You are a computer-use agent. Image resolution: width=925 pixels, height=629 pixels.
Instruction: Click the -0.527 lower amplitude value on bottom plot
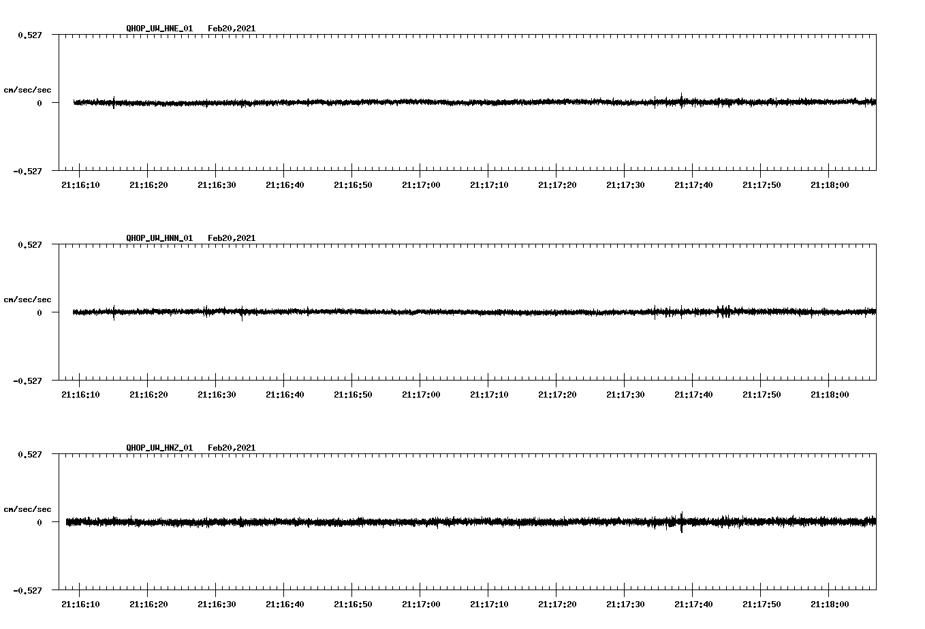[27, 590]
